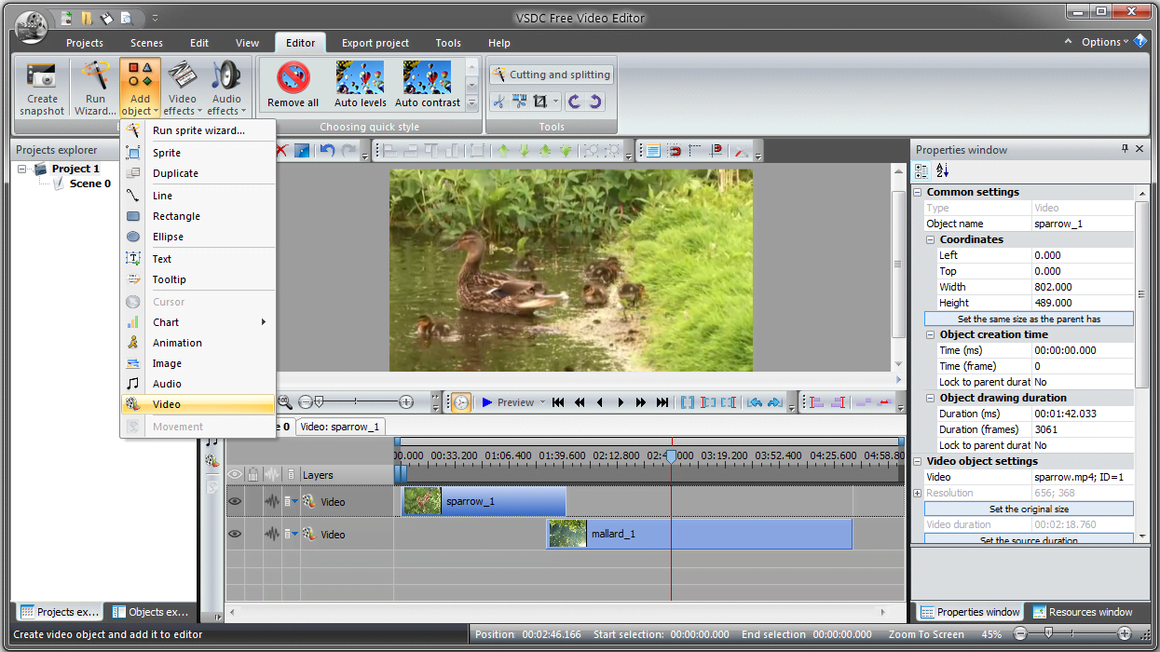Screen dimensions: 1160x652
Task: Toggle the waveform icon in Layers header
Action: 272,475
